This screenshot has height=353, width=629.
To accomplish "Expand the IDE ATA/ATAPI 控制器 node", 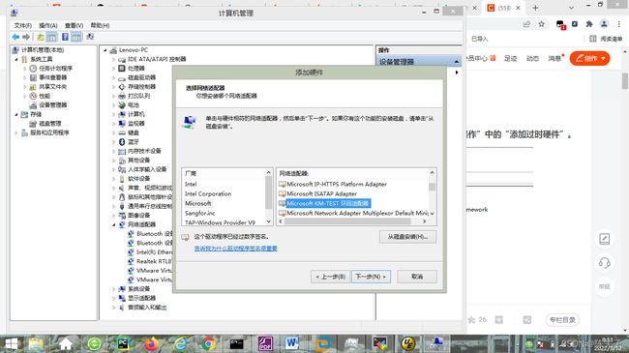I will point(113,59).
